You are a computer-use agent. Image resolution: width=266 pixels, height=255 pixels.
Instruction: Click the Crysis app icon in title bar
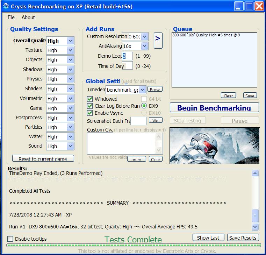(x=6, y=6)
